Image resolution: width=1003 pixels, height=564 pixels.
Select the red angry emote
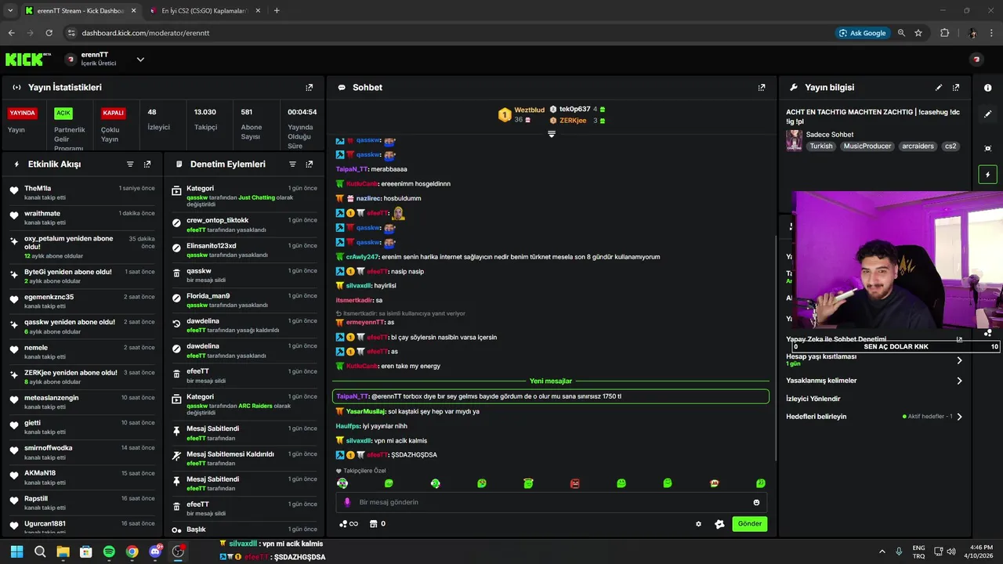pos(574,483)
